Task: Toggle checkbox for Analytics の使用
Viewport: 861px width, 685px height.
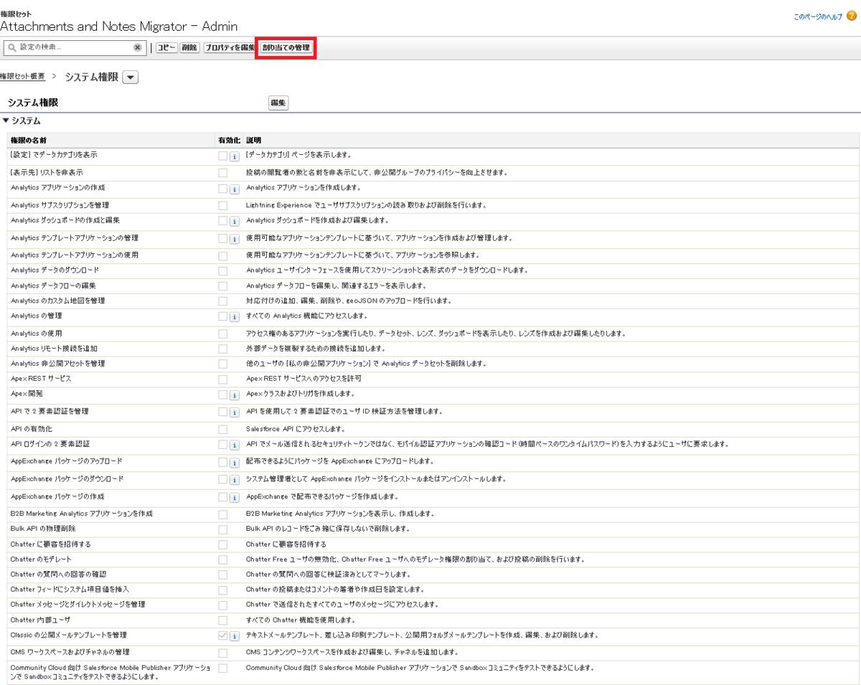Action: pos(223,334)
